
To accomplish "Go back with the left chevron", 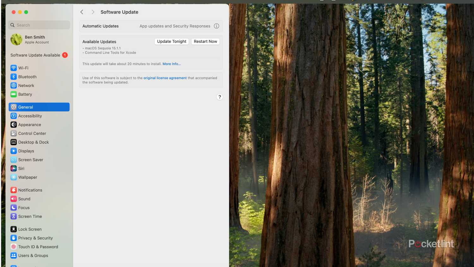I will [x=82, y=12].
